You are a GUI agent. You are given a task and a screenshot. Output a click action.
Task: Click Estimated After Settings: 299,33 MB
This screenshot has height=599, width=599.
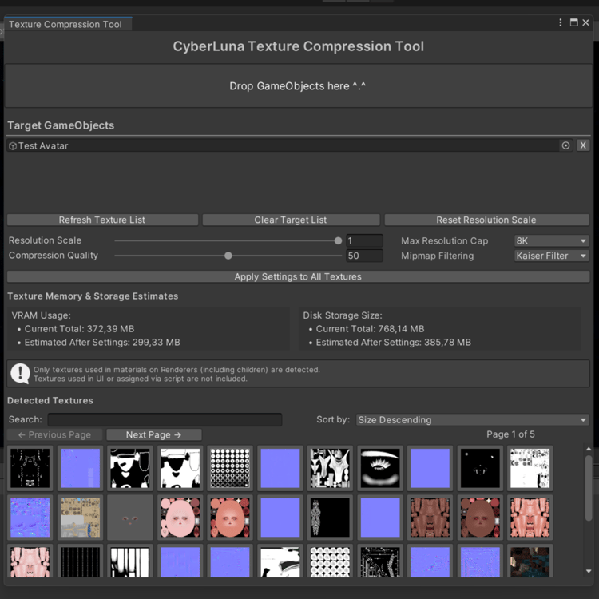click(x=102, y=343)
